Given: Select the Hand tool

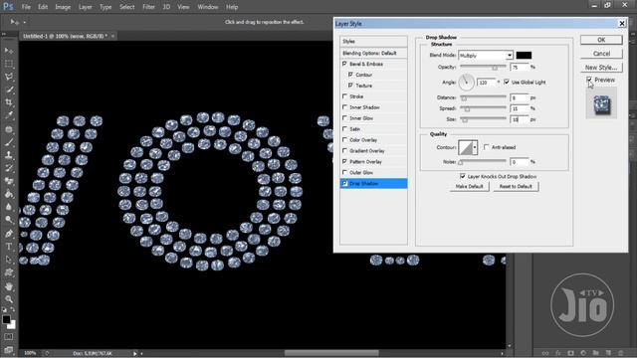Looking at the screenshot, I should click(x=9, y=286).
